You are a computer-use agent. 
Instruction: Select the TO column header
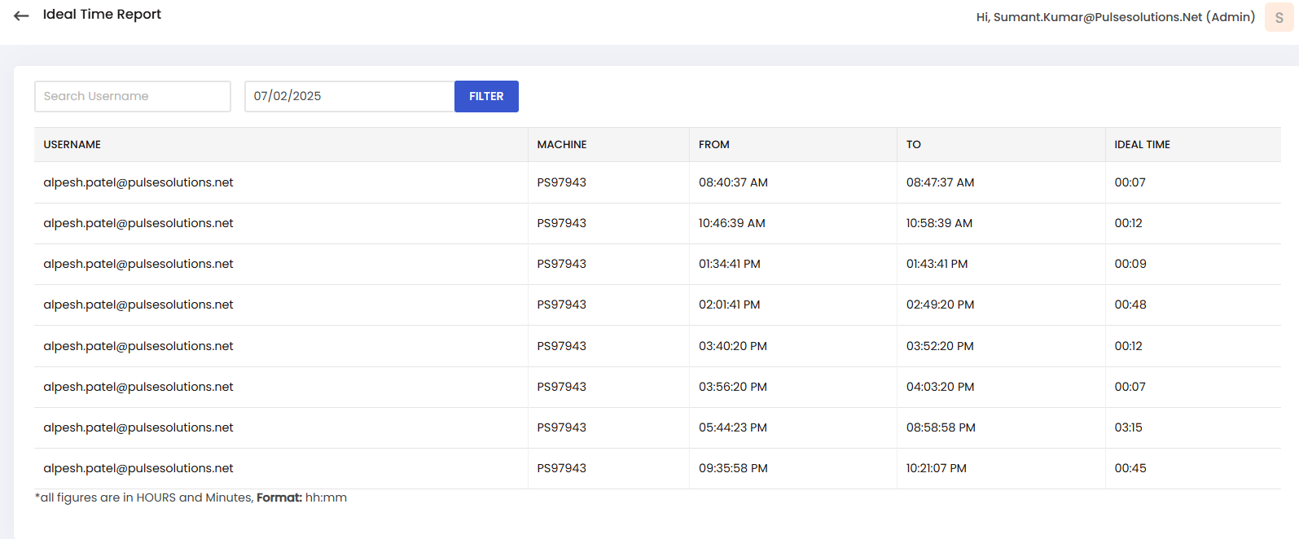click(913, 145)
